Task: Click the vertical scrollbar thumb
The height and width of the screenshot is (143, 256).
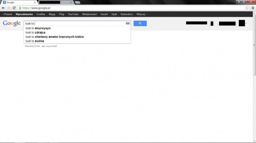Action: [x=254, y=45]
